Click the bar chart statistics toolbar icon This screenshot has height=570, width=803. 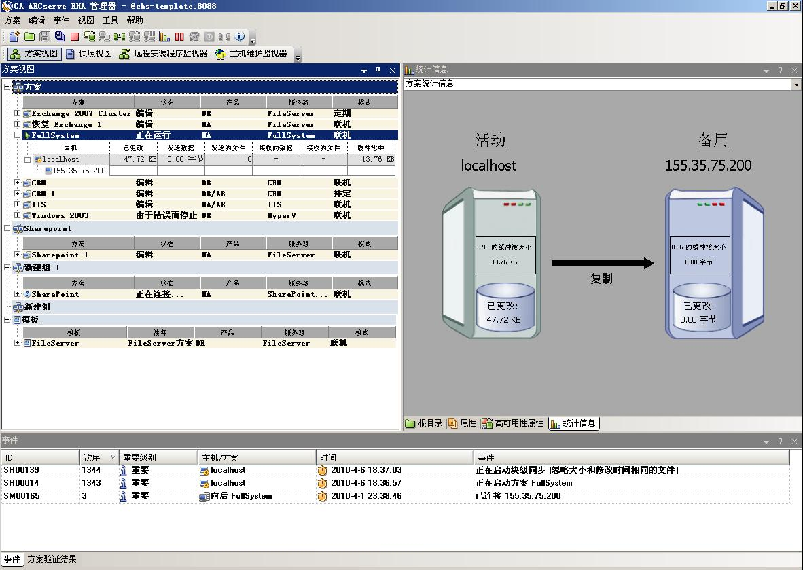point(164,37)
